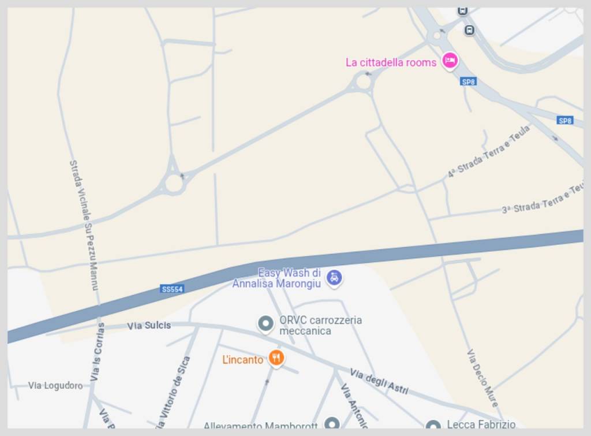
Task: Click the ORVC carrozzeria meccanica pin
Action: tap(265, 324)
